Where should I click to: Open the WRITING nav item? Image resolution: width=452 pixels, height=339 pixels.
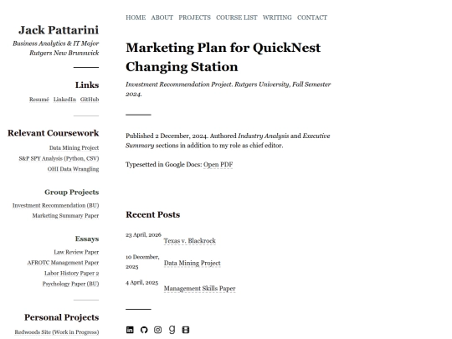click(277, 18)
